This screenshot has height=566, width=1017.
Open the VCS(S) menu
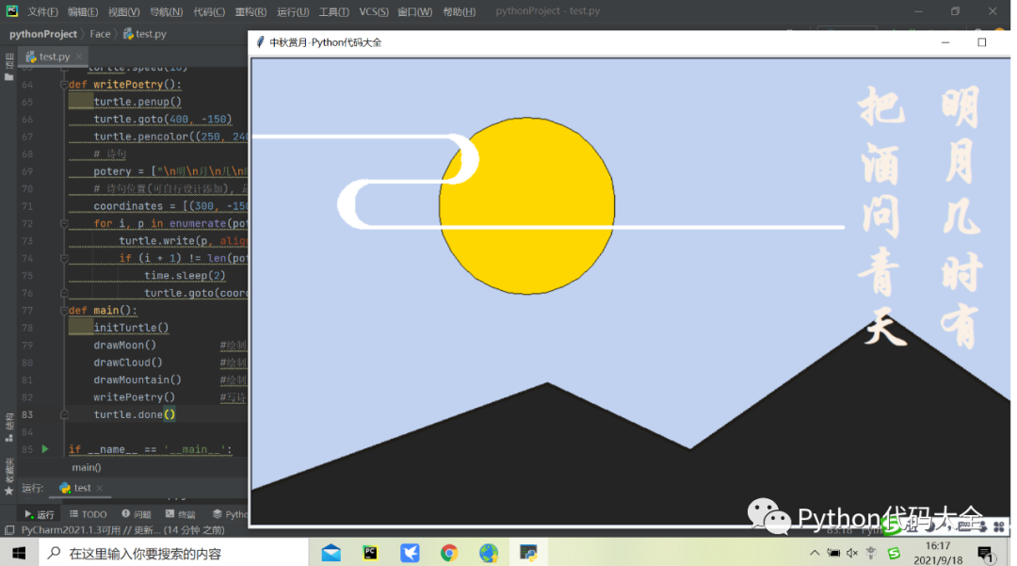pos(374,11)
